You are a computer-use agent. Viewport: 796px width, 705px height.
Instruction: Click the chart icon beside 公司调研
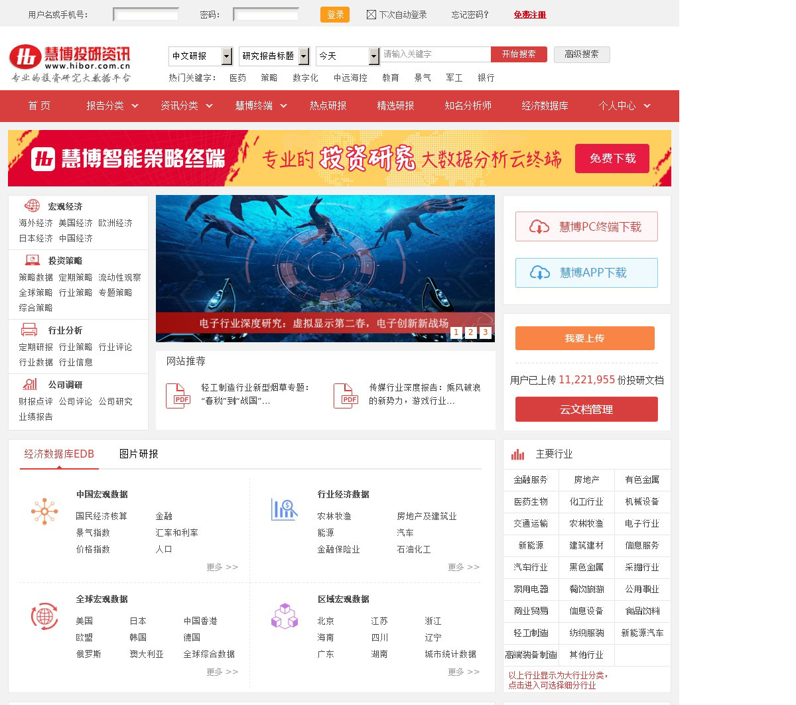click(x=30, y=384)
